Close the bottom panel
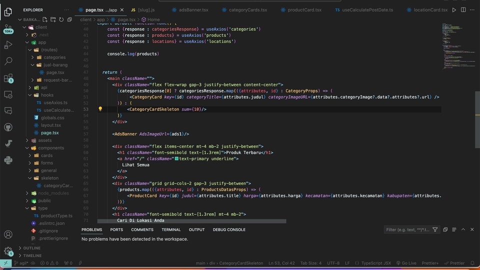 (x=472, y=229)
